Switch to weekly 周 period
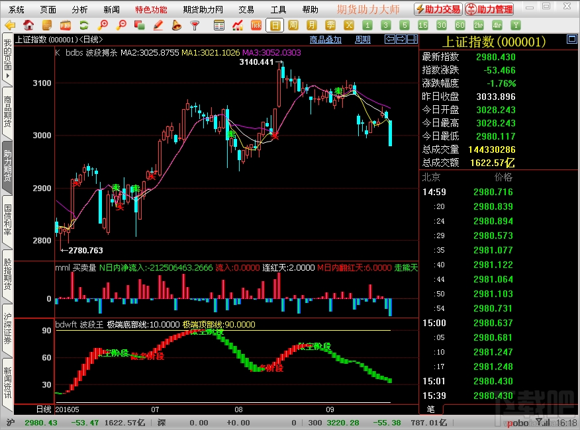Image resolution: width=580 pixels, height=430 pixels. pos(293,25)
